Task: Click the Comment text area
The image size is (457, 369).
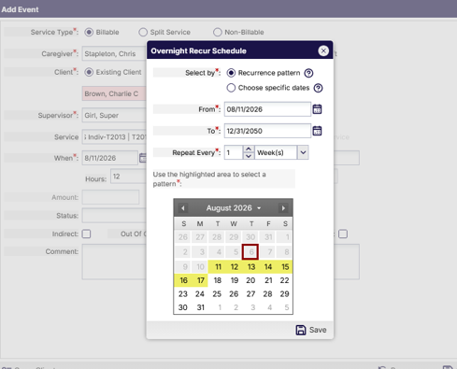Action: [114, 262]
